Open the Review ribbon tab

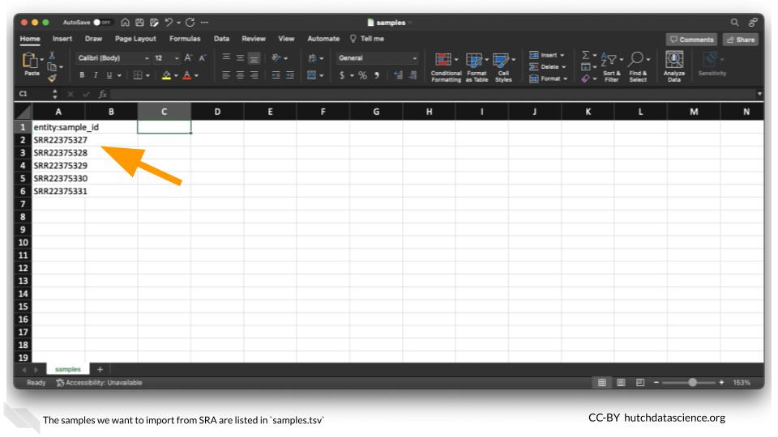click(254, 39)
